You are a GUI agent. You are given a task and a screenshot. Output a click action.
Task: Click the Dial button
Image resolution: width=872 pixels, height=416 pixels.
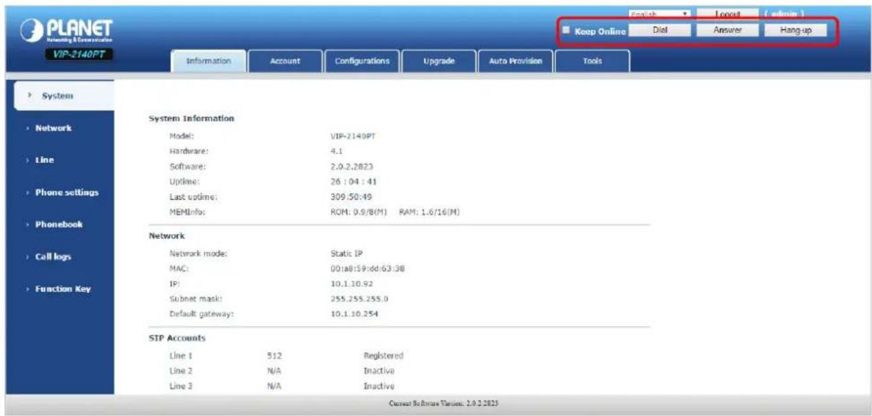(x=661, y=30)
